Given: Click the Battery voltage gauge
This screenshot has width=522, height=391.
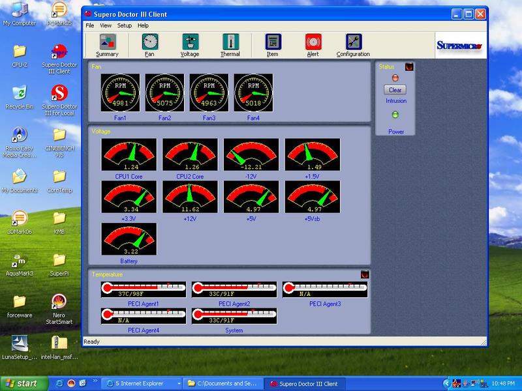Looking at the screenshot, I should 129,239.
